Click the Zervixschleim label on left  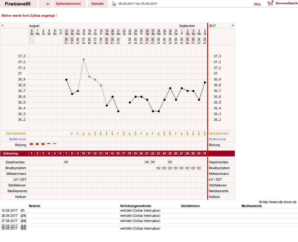click(16, 133)
